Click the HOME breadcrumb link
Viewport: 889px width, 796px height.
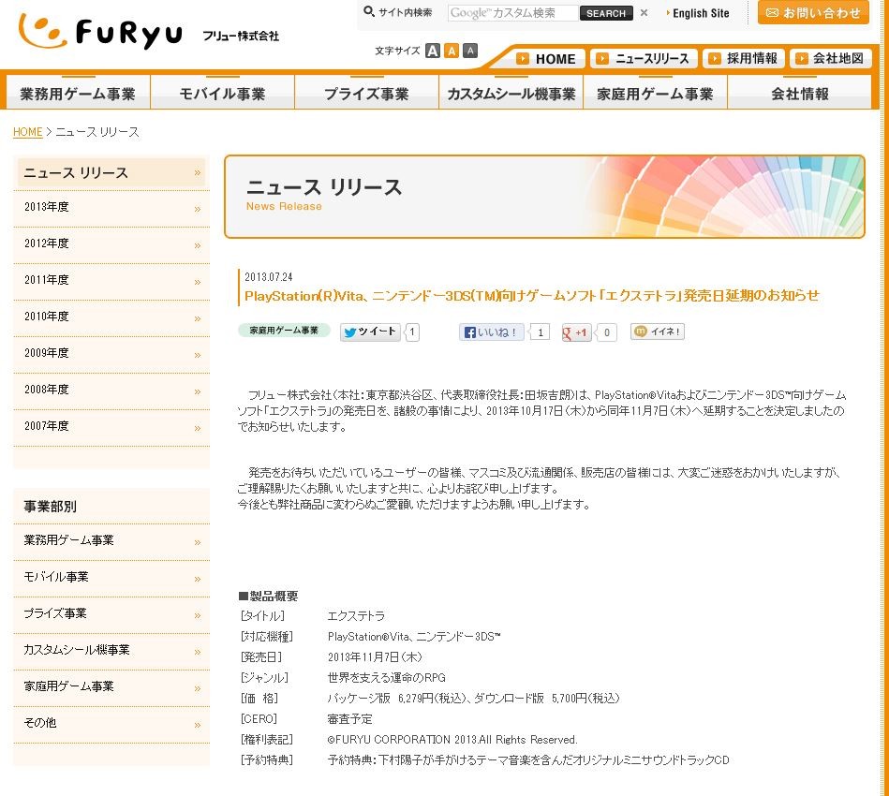(28, 132)
